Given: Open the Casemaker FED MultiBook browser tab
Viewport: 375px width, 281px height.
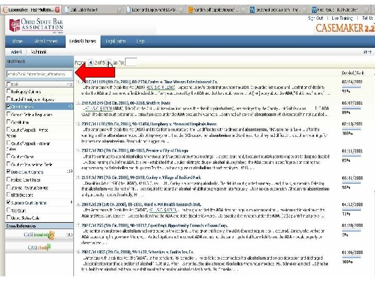Looking at the screenshot, I should click(x=31, y=10).
